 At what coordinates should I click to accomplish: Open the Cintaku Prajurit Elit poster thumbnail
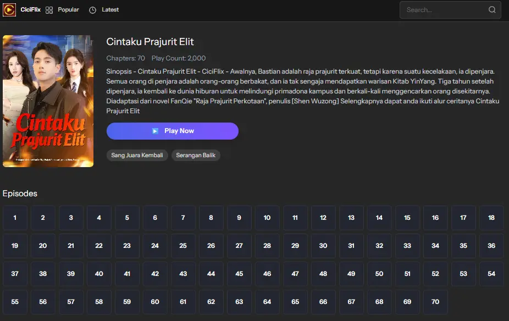tap(48, 101)
